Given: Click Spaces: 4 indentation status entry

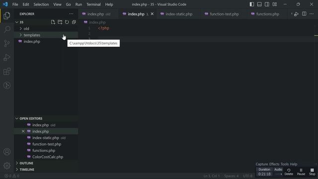Looking at the screenshot, I should pos(231,176).
